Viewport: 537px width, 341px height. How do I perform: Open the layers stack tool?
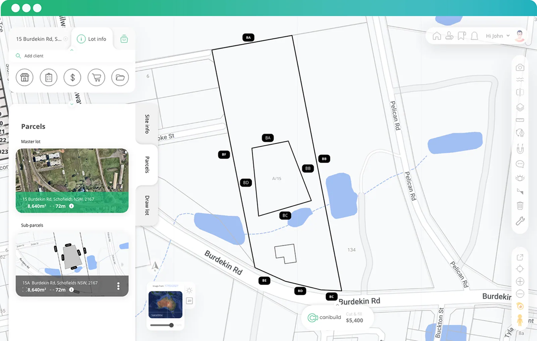(x=520, y=107)
